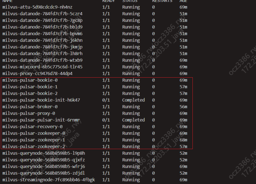The height and width of the screenshot is (184, 256).
Task: Click Completed status of pulsar-init-6rnmr pod
Action: tap(134, 120)
